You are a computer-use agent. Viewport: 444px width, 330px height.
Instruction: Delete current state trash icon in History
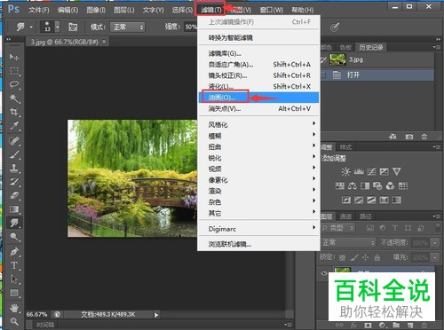pyautogui.click(x=424, y=137)
